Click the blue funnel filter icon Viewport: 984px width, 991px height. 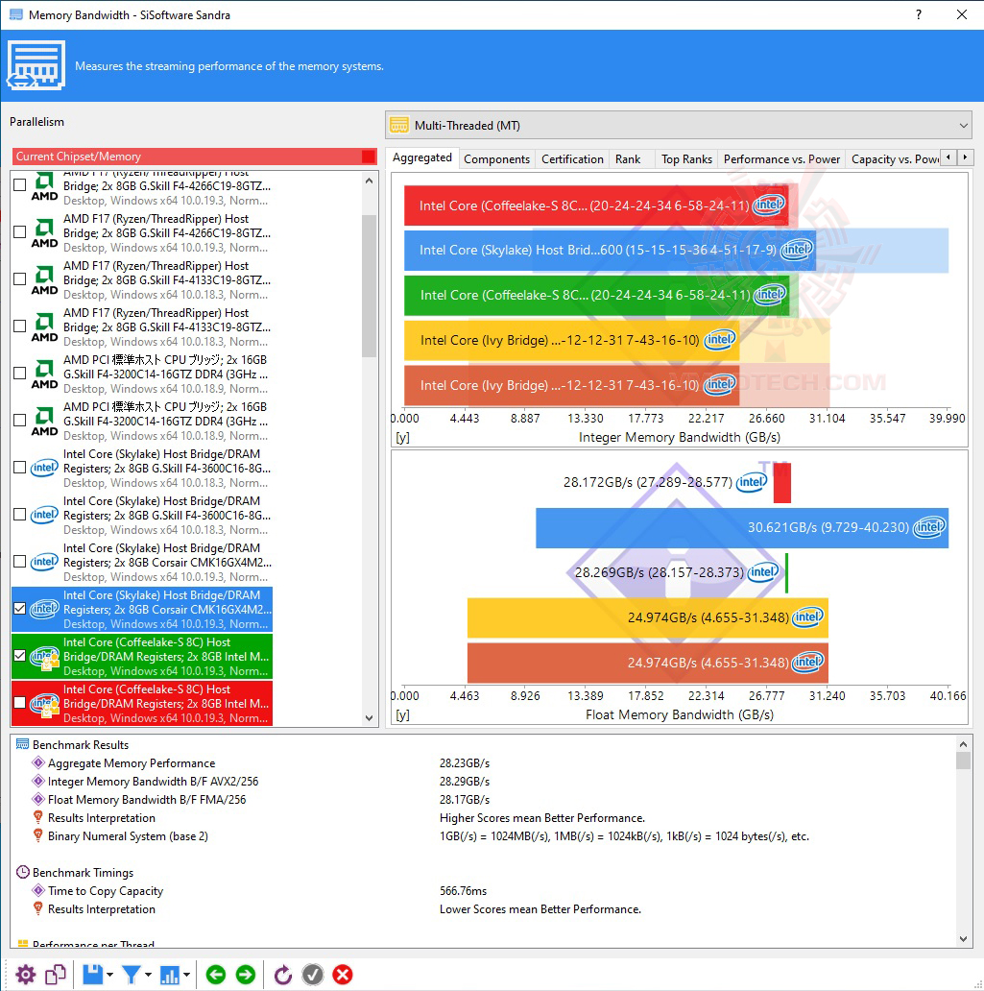[x=131, y=975]
